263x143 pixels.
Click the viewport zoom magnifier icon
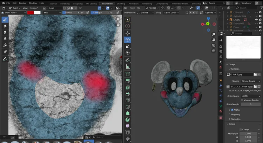pos(214,34)
